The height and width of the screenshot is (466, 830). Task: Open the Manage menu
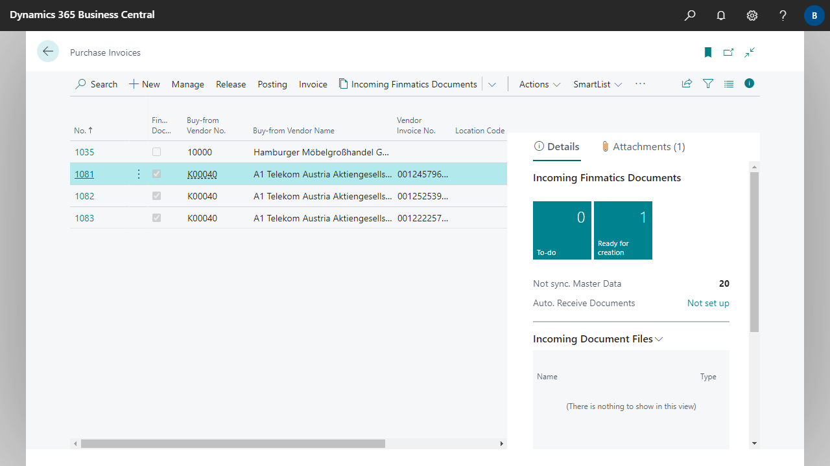(x=188, y=84)
